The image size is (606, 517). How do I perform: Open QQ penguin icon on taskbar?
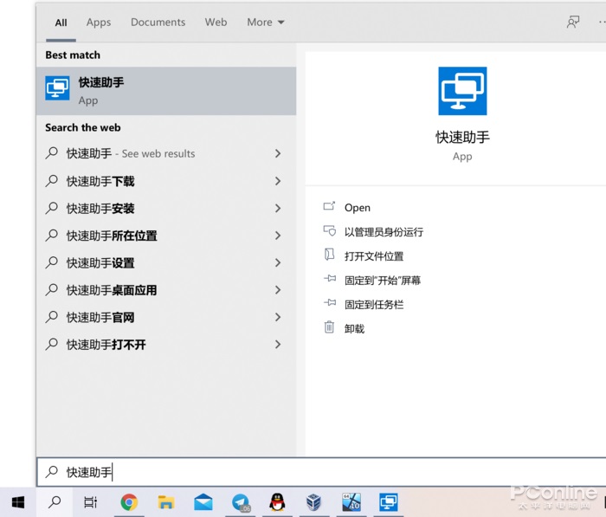[x=278, y=502]
